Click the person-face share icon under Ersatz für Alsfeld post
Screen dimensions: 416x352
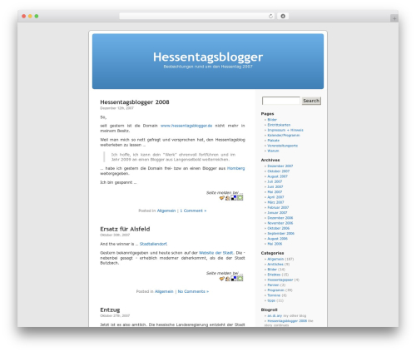[227, 279]
